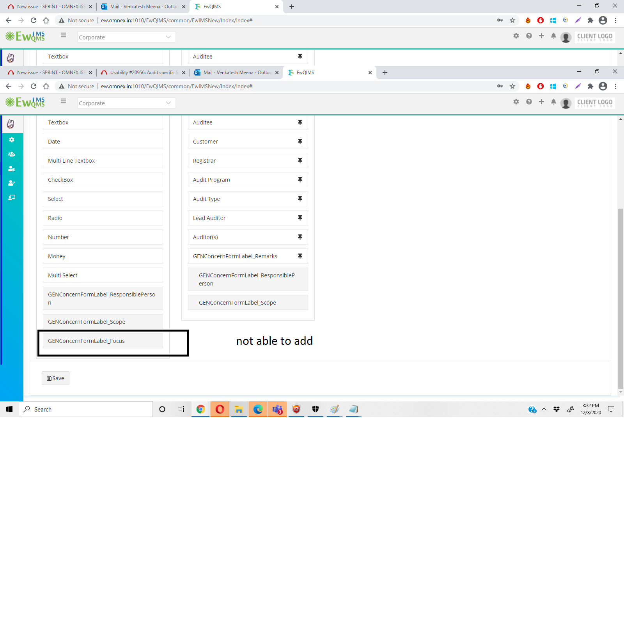This screenshot has width=624, height=628.
Task: Click the taskbar Search box
Action: [x=86, y=409]
